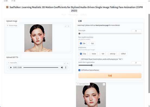The image size is (150, 107).
Task: Click the '0:00 / 0:08' audio time
Action: click(17, 67)
